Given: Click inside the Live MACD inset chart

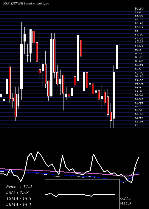Looking at the screenshot, I should coord(82,194).
